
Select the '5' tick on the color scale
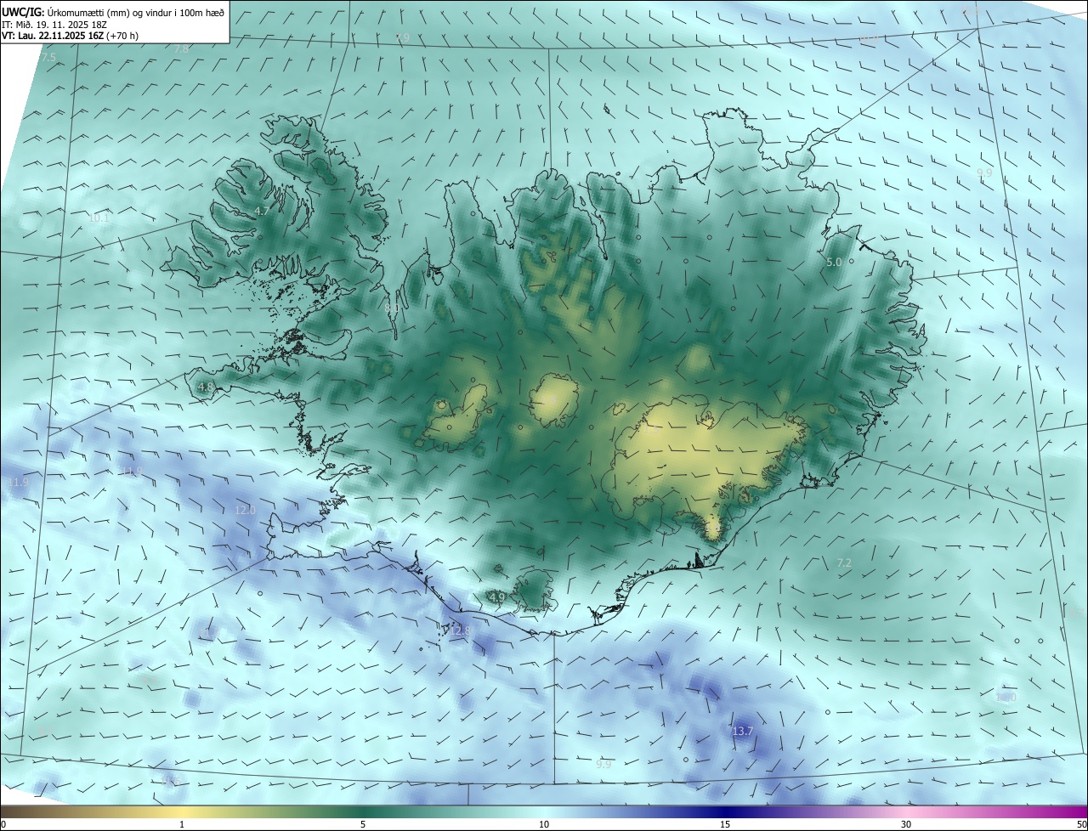pyautogui.click(x=363, y=824)
